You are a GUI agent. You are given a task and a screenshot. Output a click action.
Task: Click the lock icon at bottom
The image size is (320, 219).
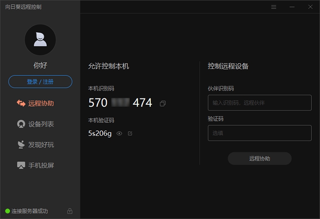click(x=70, y=211)
